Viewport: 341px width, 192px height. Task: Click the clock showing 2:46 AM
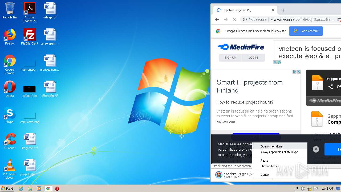[327, 189]
